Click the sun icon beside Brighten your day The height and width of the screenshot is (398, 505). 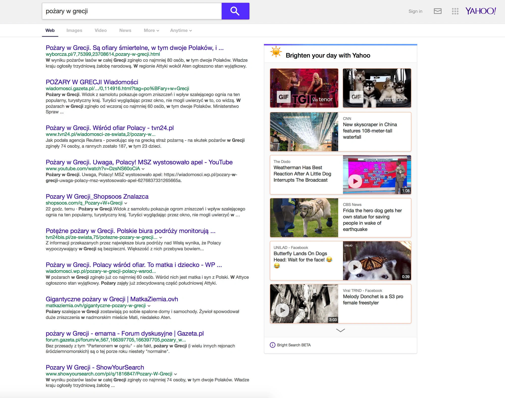pyautogui.click(x=276, y=52)
